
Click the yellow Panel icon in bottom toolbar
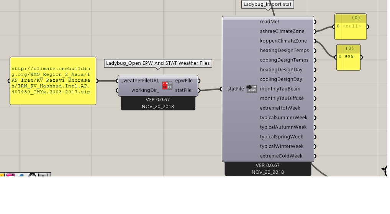[2, 175]
